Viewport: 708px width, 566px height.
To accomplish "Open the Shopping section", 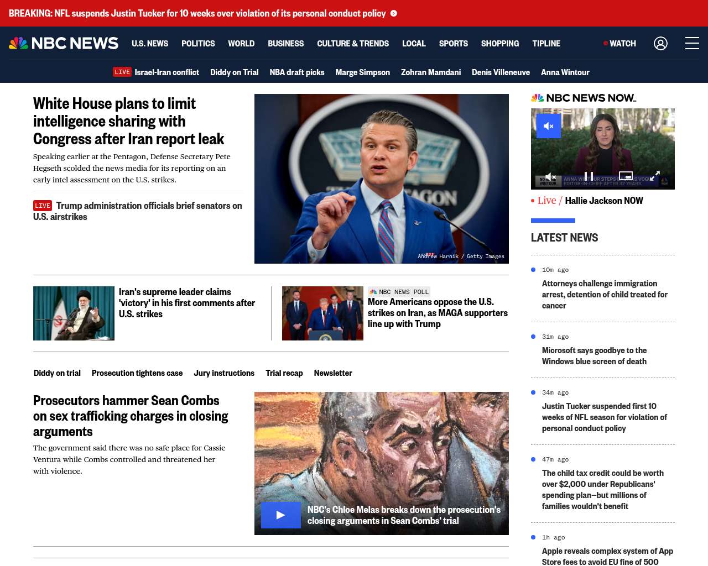I will pyautogui.click(x=500, y=43).
